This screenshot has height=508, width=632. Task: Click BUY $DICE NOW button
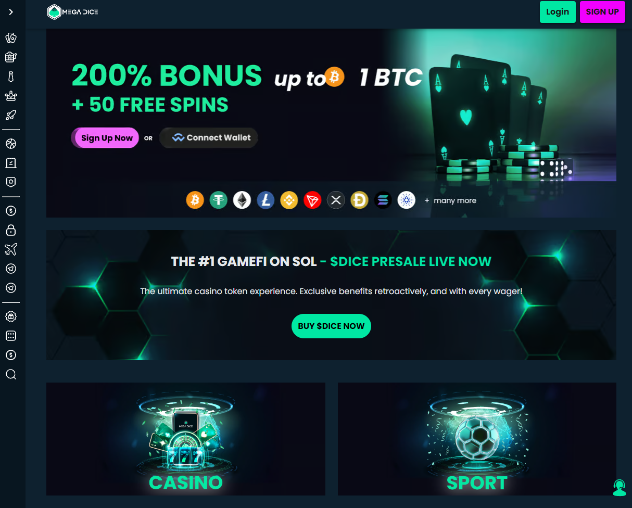tap(331, 326)
